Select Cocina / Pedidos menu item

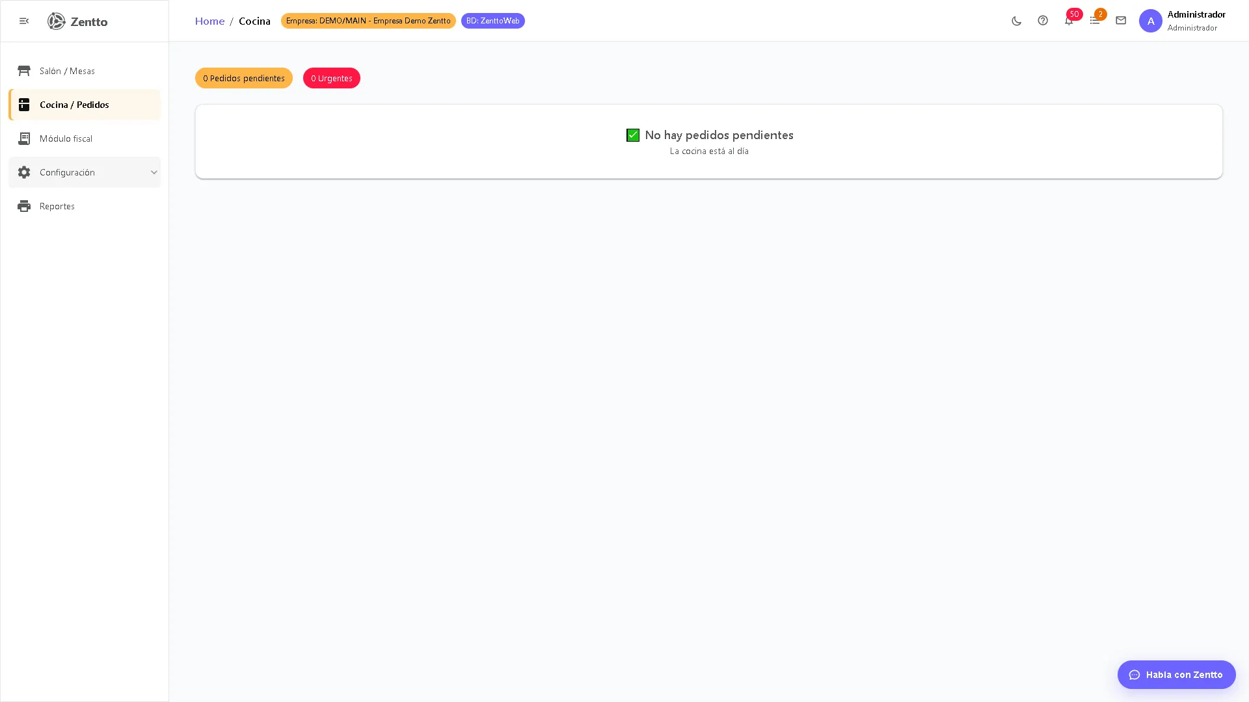[85, 105]
